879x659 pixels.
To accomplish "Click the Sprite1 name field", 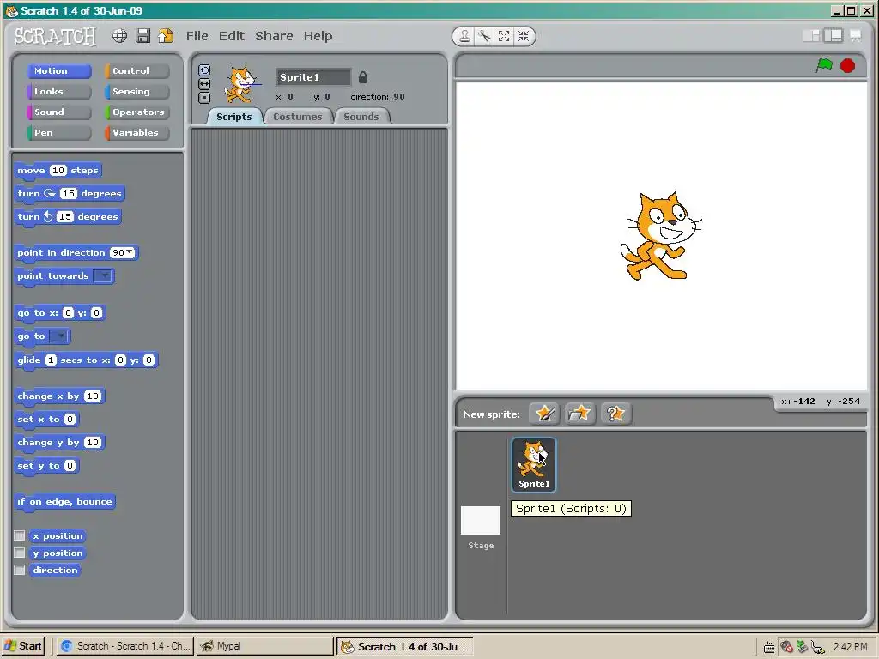I will tap(312, 77).
